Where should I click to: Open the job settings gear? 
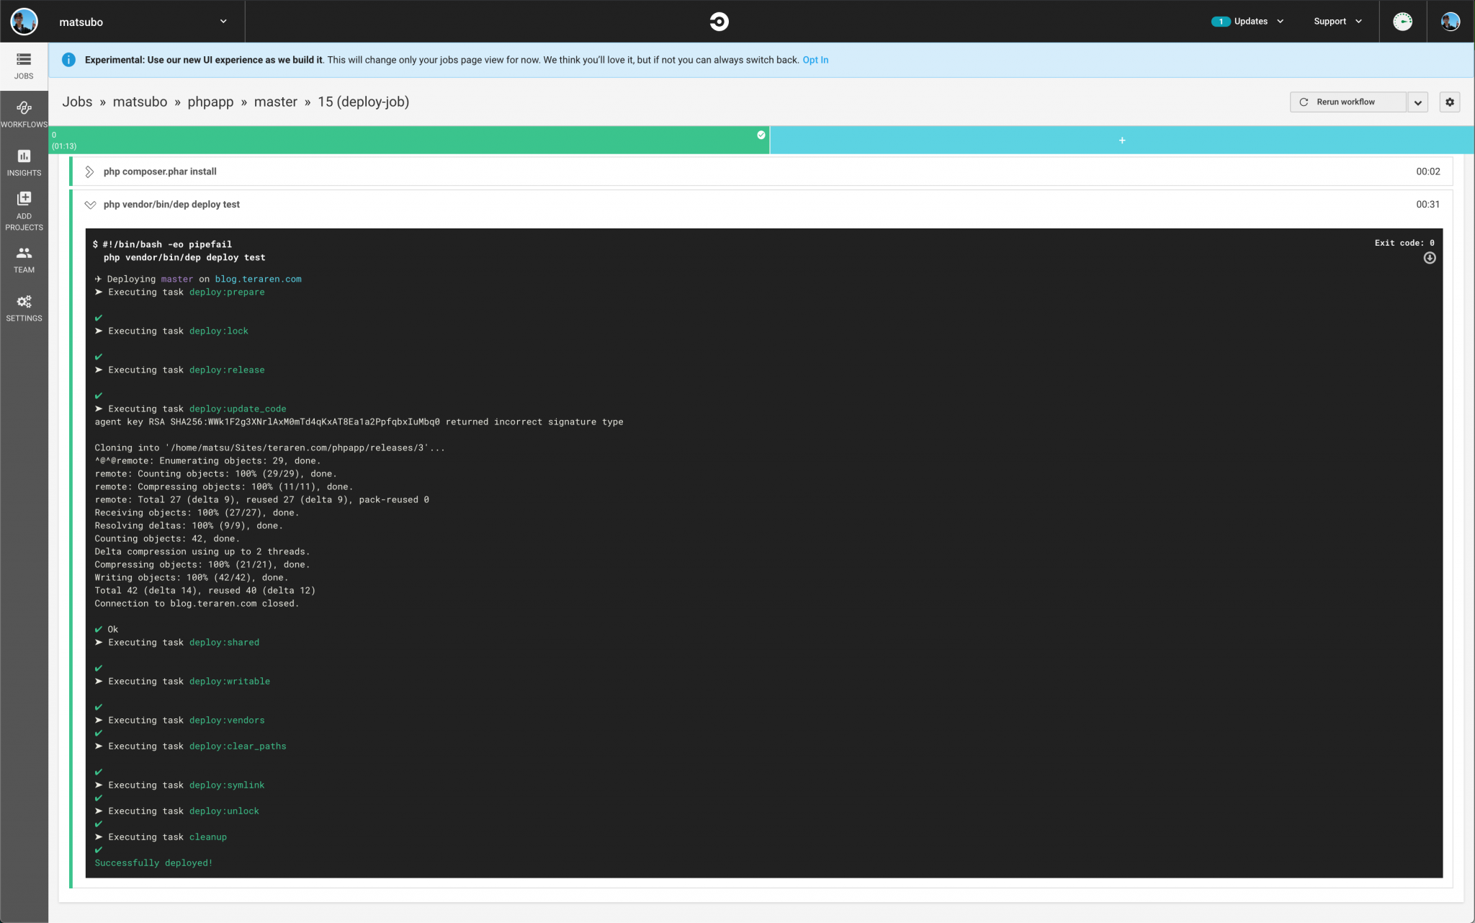[1449, 102]
